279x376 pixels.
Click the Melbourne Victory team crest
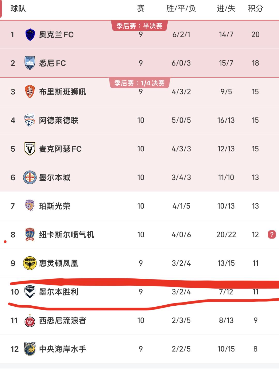pos(30,292)
